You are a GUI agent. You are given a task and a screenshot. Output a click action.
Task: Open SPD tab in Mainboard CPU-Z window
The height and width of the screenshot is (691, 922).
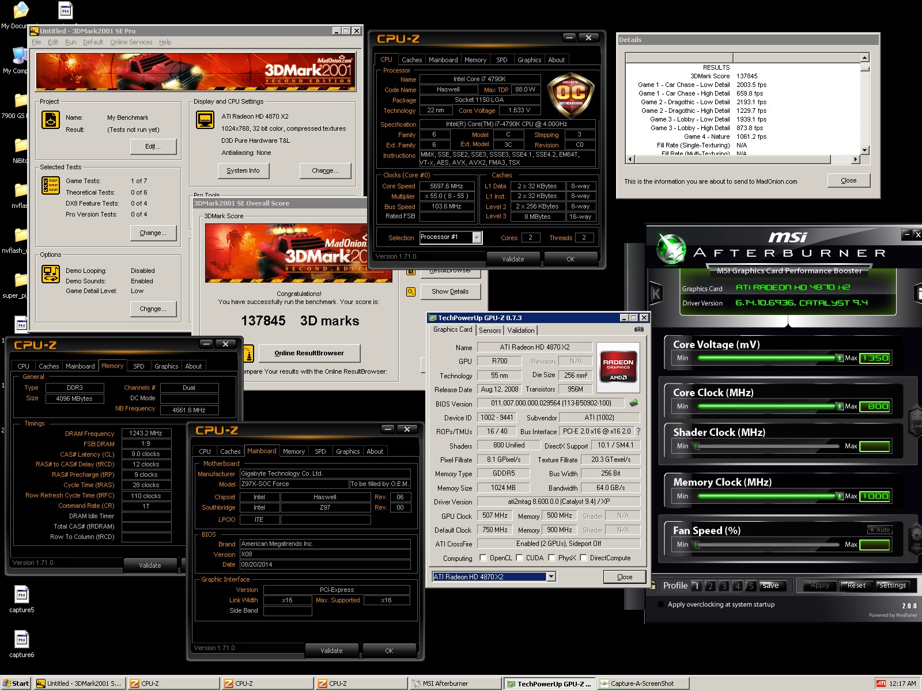click(x=320, y=451)
